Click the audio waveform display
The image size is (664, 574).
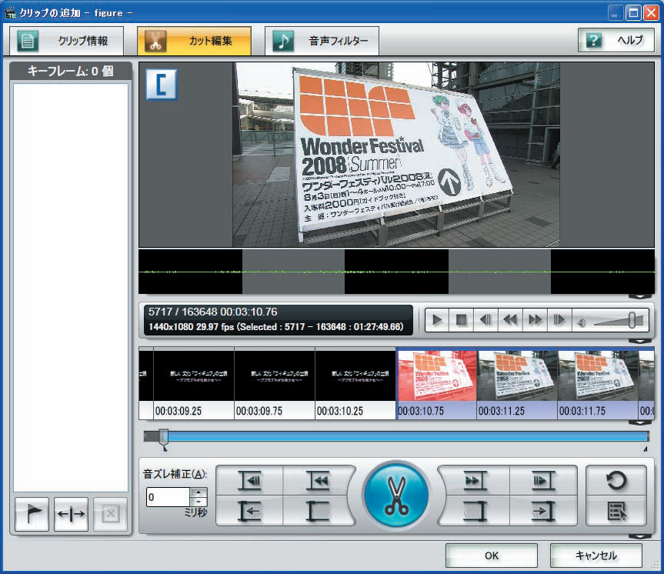[x=396, y=272]
